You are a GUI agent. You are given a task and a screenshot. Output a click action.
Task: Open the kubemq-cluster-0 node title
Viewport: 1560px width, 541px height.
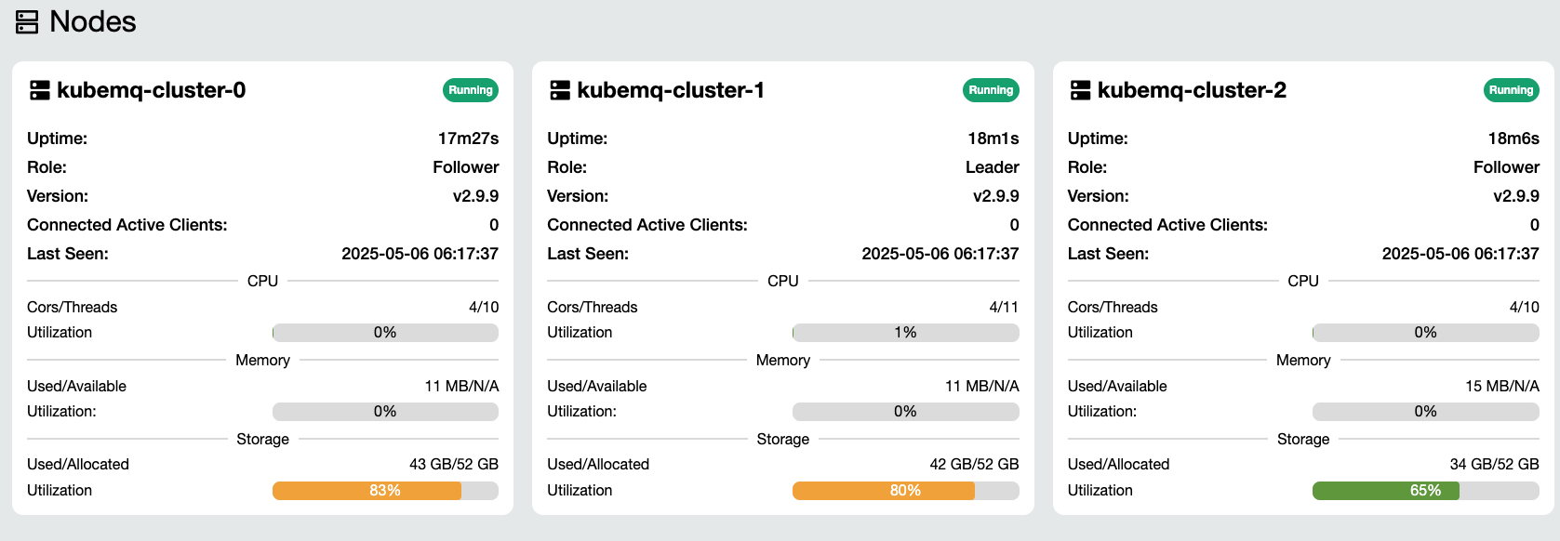point(151,90)
